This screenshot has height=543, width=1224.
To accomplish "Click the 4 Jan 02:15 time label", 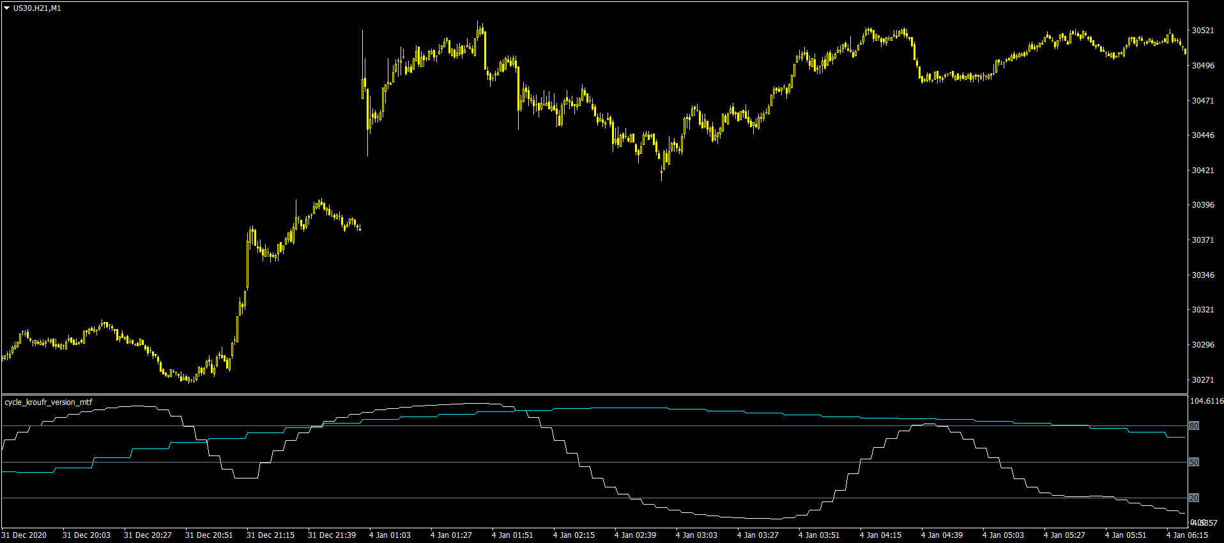I will 574,535.
